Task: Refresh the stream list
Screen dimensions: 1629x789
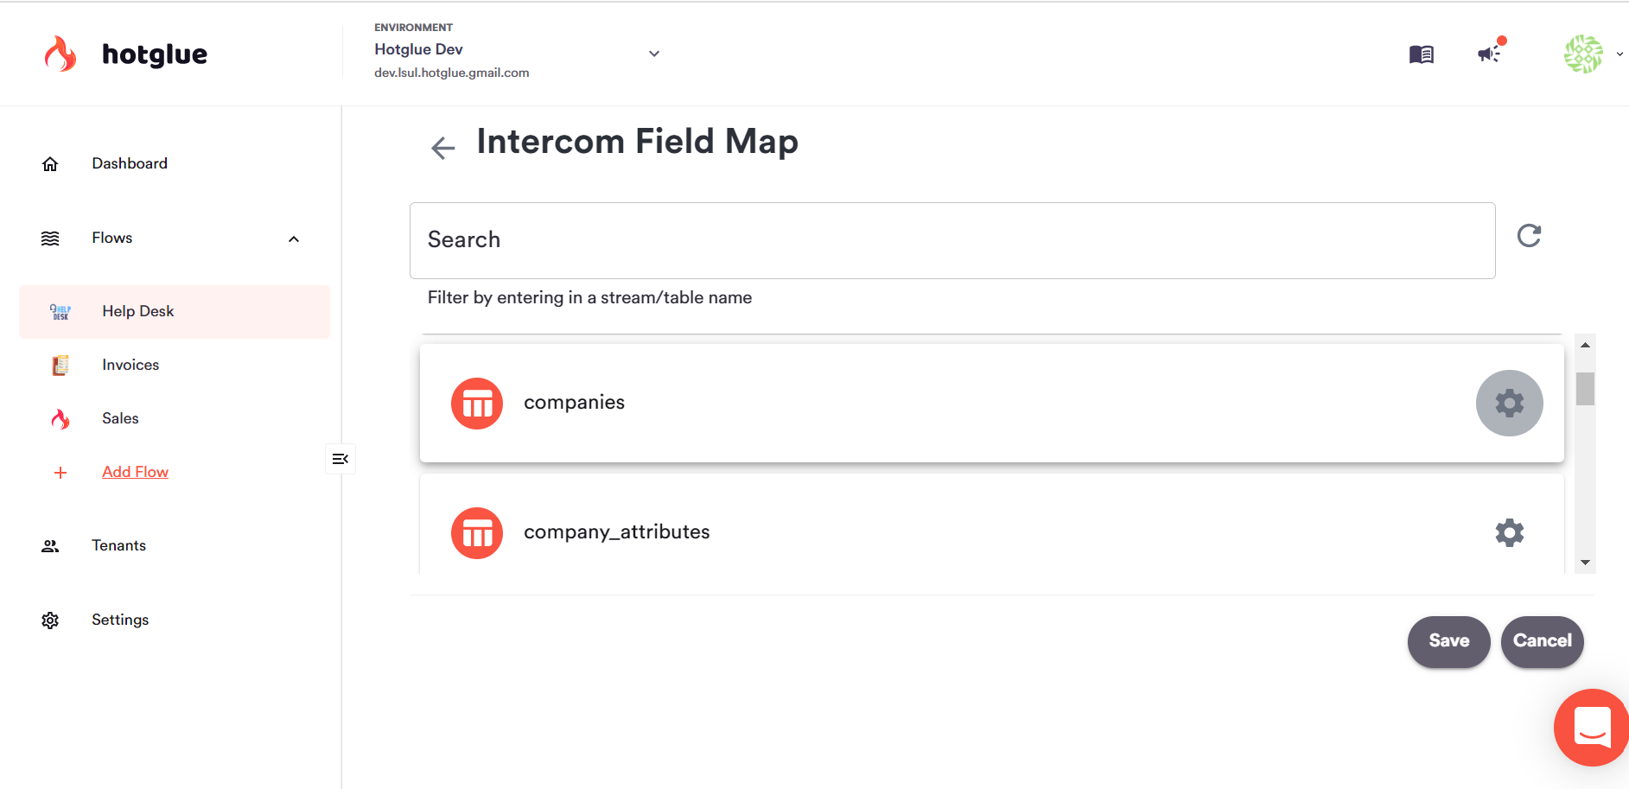Action: pos(1529,235)
